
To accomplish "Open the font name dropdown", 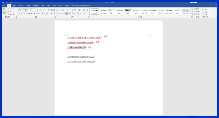I will 29,10.
